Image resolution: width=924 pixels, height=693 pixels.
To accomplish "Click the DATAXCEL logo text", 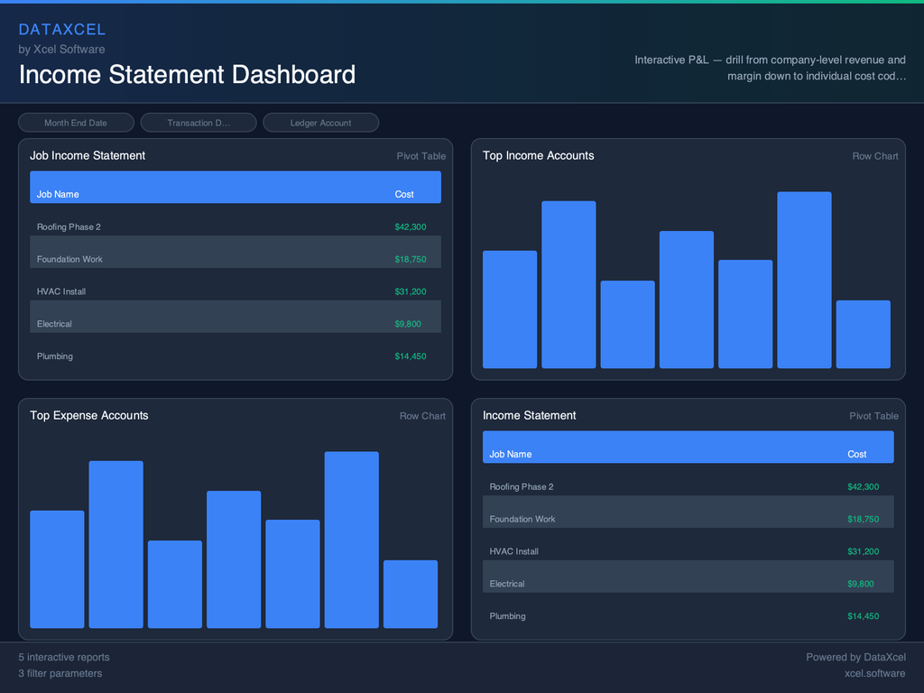I will (62, 29).
